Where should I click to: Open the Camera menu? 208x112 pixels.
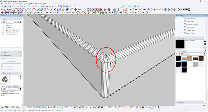click(15, 4)
